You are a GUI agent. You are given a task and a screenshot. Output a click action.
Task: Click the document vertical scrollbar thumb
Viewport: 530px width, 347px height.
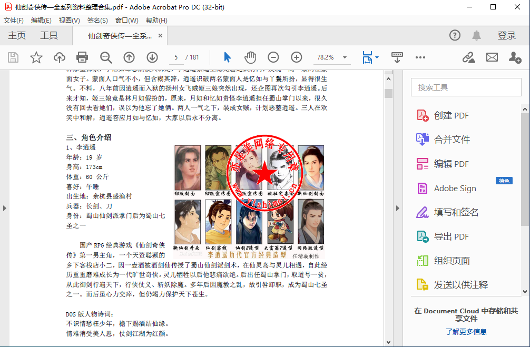(388, 93)
